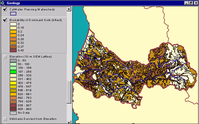
Task: Select Elevation (10-m DEM Lattice) label
Action: (x=31, y=57)
